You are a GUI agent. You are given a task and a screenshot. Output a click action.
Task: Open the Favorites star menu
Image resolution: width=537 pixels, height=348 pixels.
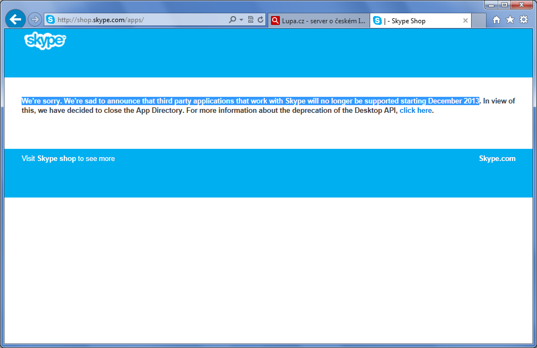[510, 20]
